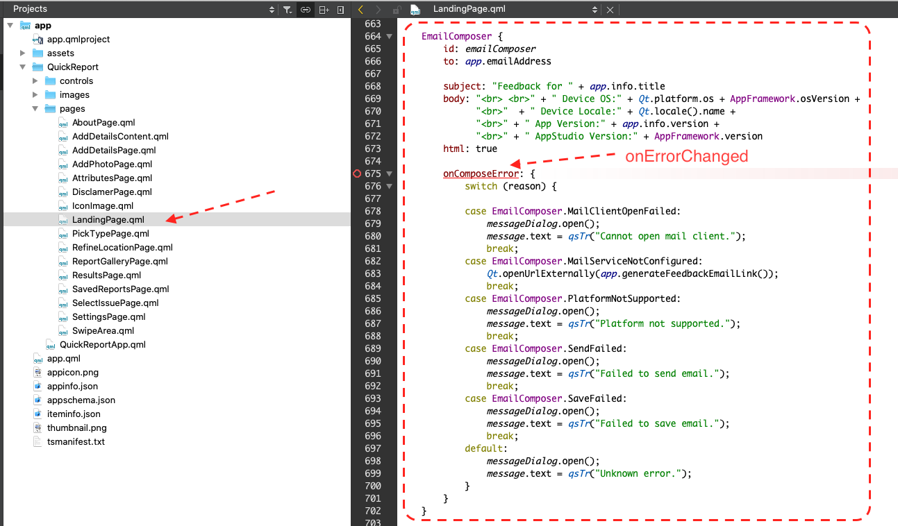Collapse the QuickReport folder
Screen dimensions: 898x526
[23, 67]
